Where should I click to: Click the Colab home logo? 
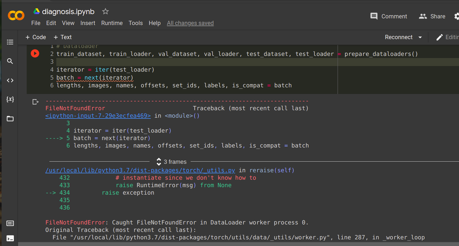click(x=16, y=15)
